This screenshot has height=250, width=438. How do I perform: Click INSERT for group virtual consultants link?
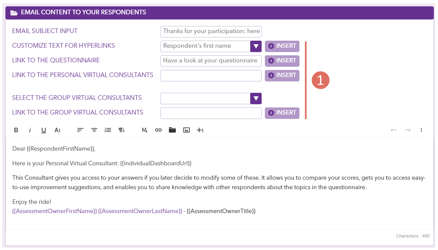pyautogui.click(x=282, y=113)
